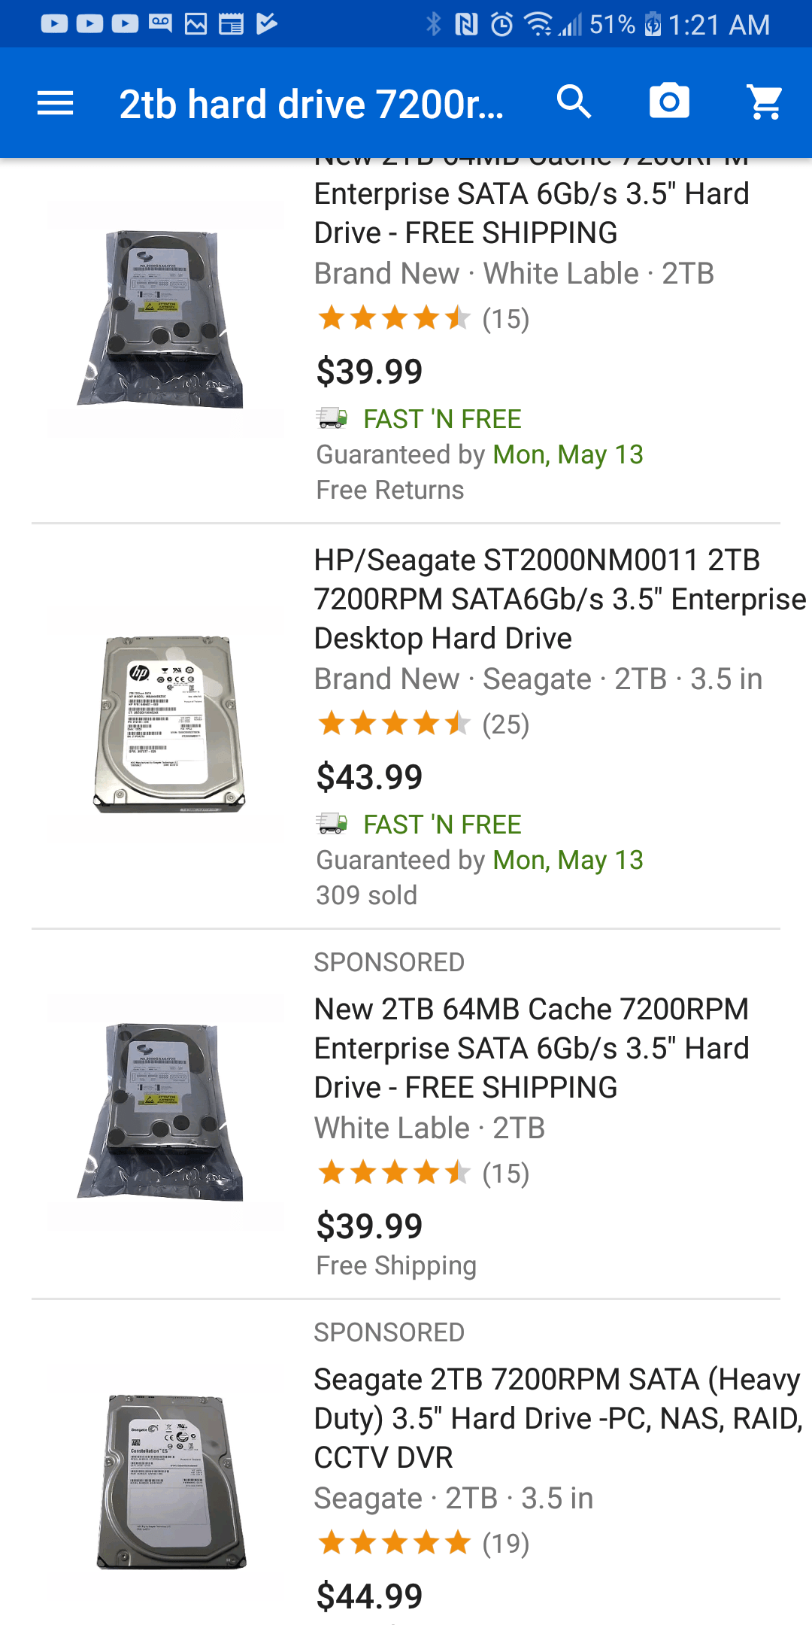The width and height of the screenshot is (812, 1625).
Task: Click the FAST 'N FREE truck icon
Action: coord(331,418)
